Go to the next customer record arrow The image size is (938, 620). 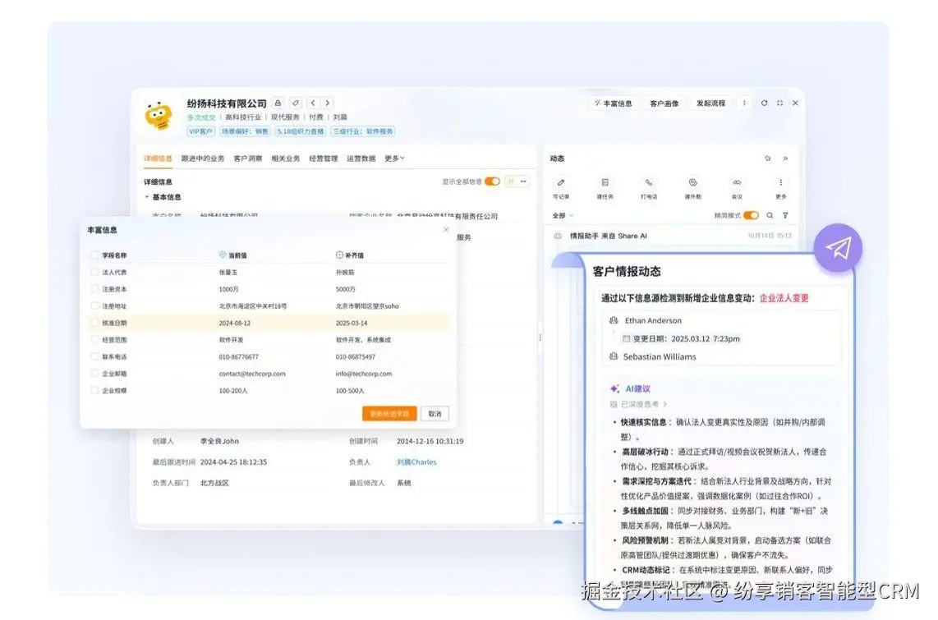coord(327,103)
